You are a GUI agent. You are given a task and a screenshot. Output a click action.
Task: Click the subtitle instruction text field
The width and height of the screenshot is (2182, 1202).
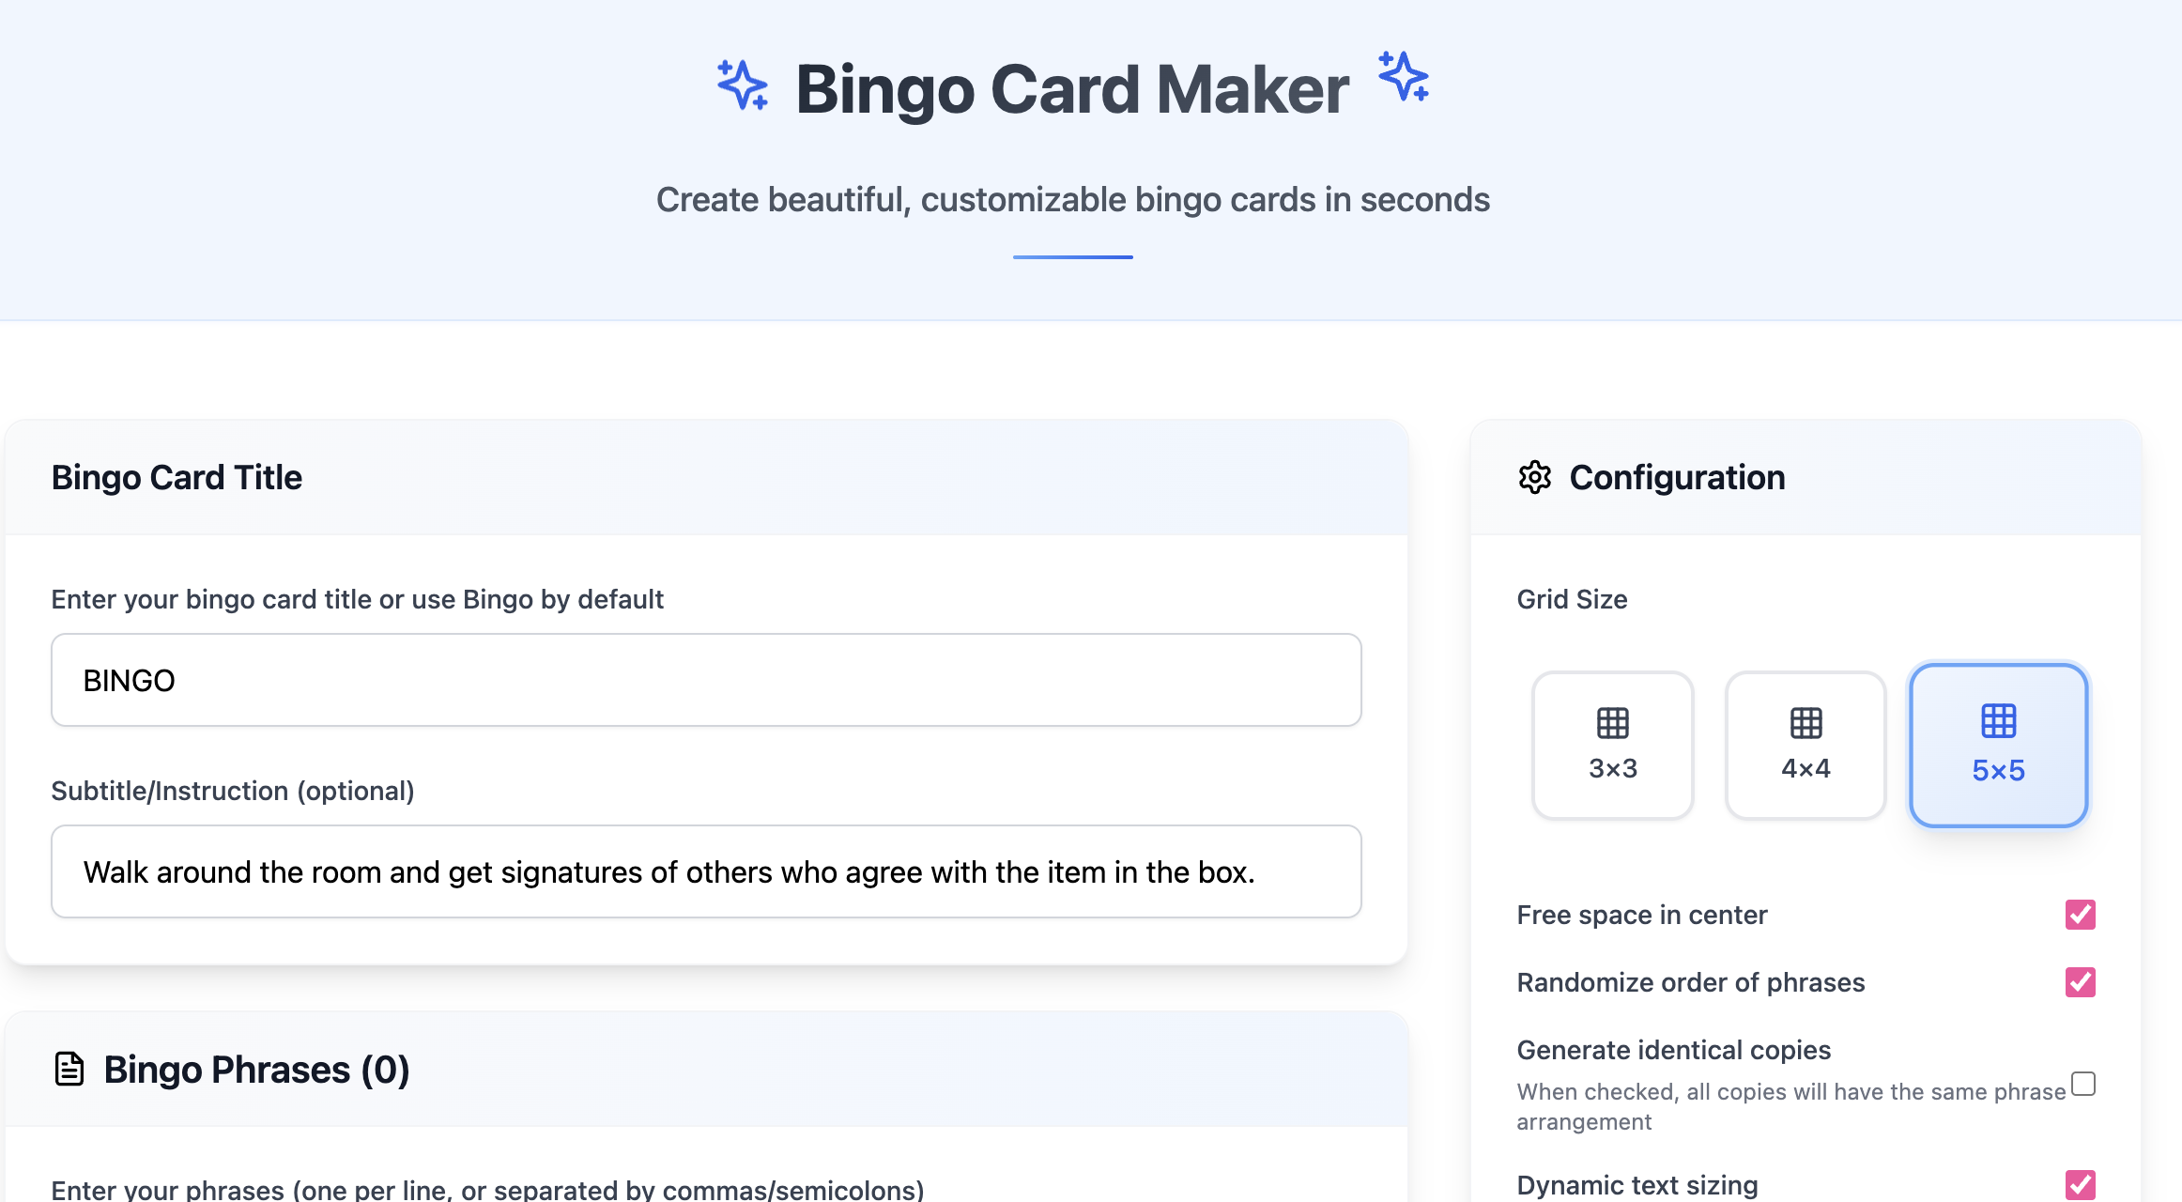tap(705, 871)
